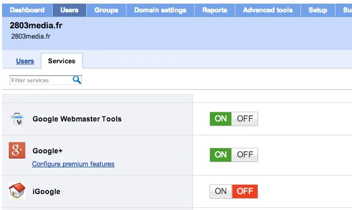Go to the Groups tab
Viewport: 352px width, 210px height.
coord(106,10)
